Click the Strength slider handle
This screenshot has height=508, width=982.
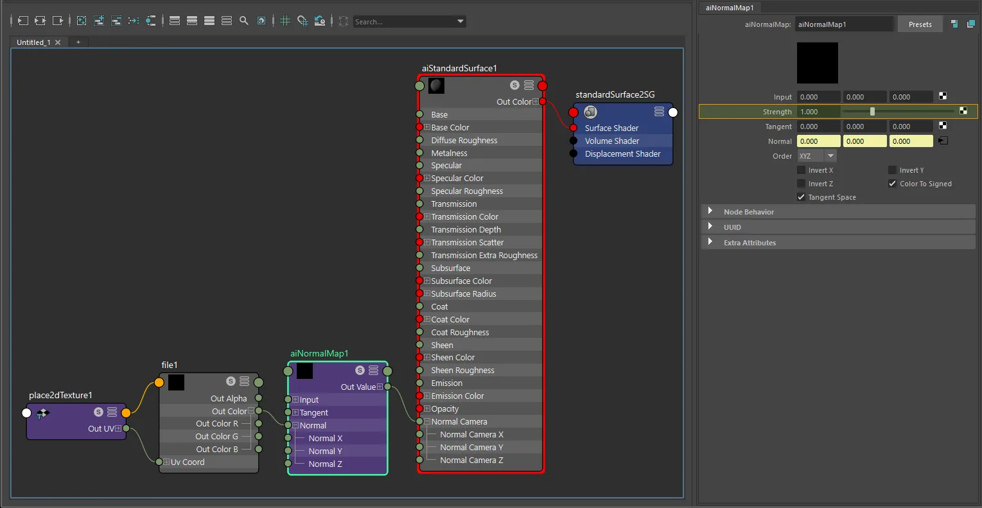coord(872,112)
